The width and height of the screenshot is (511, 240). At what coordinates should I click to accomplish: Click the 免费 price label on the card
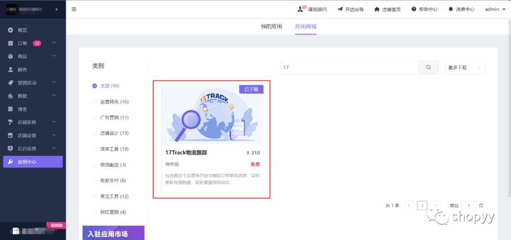(x=255, y=164)
